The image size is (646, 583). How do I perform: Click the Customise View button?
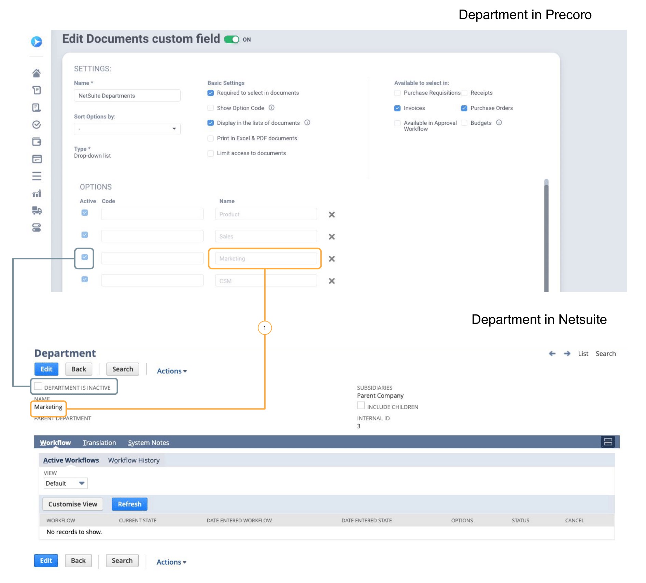[x=73, y=504]
